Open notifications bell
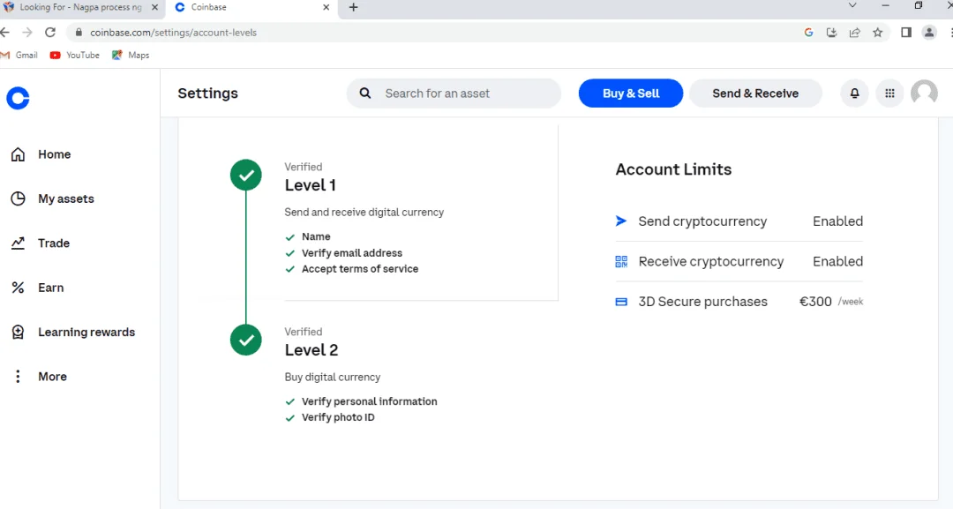953x509 pixels. pos(854,93)
